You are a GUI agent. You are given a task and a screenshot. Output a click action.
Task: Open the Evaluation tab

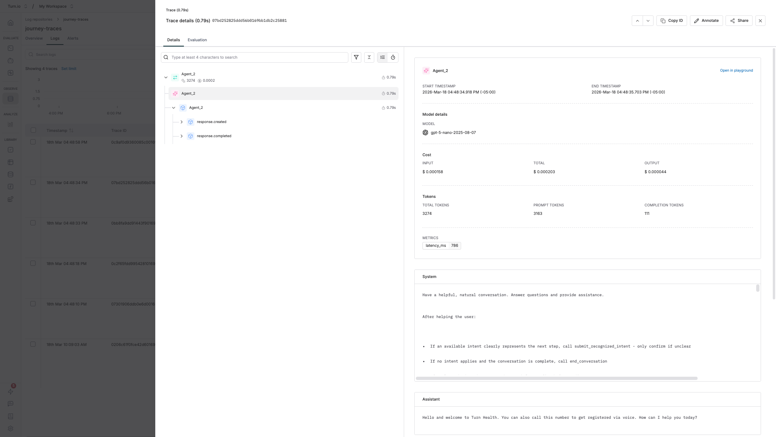(x=197, y=40)
